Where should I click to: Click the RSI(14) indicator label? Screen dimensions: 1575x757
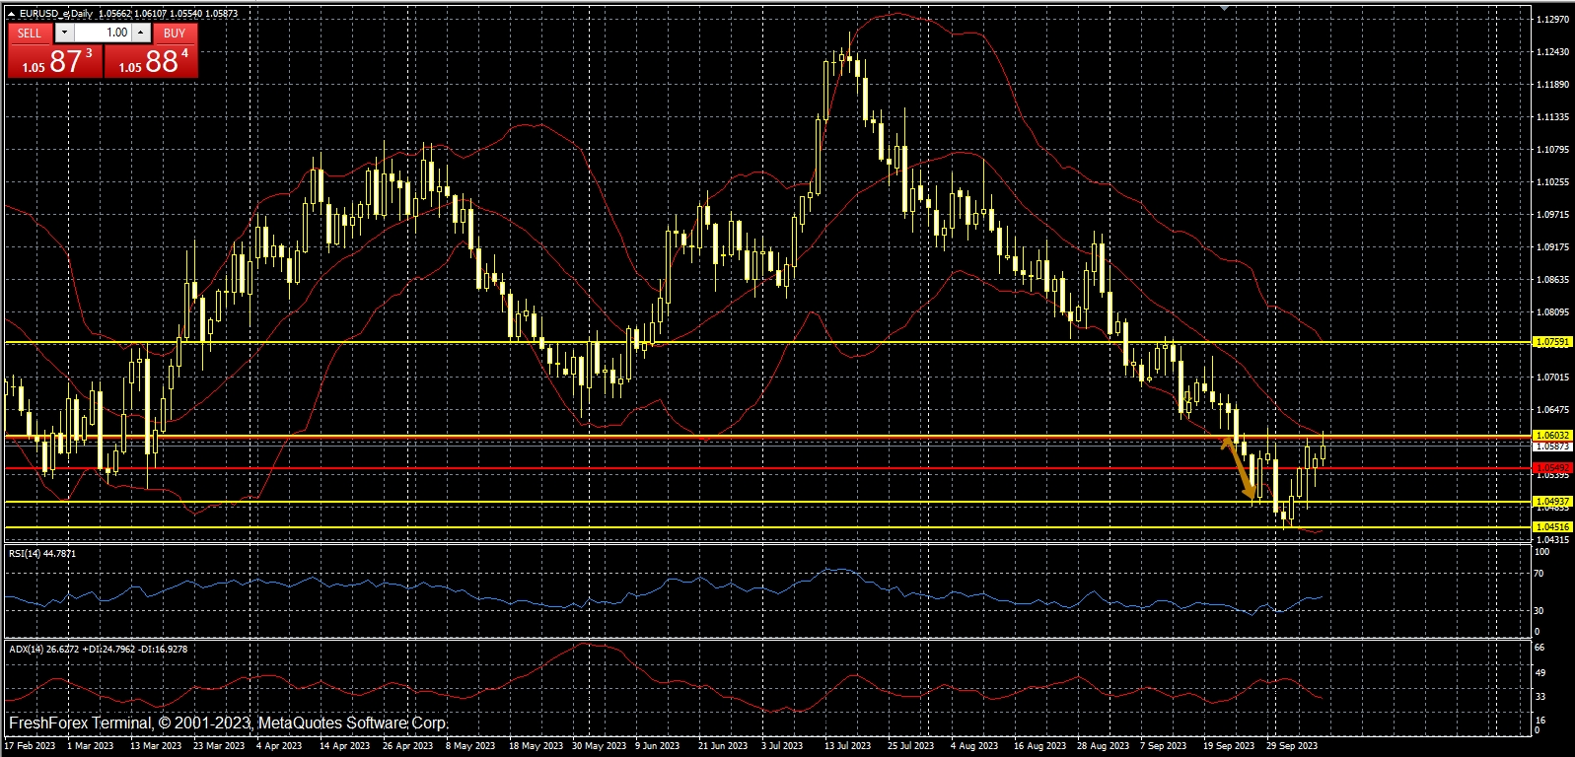tap(42, 554)
